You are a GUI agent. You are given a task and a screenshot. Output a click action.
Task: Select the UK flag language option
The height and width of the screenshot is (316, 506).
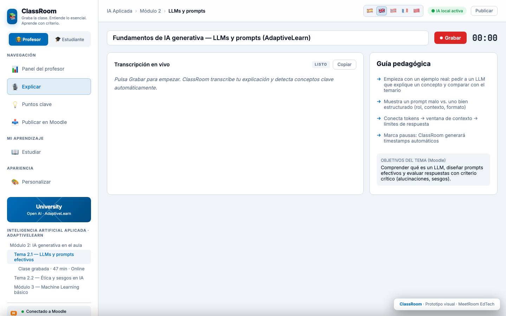(382, 11)
